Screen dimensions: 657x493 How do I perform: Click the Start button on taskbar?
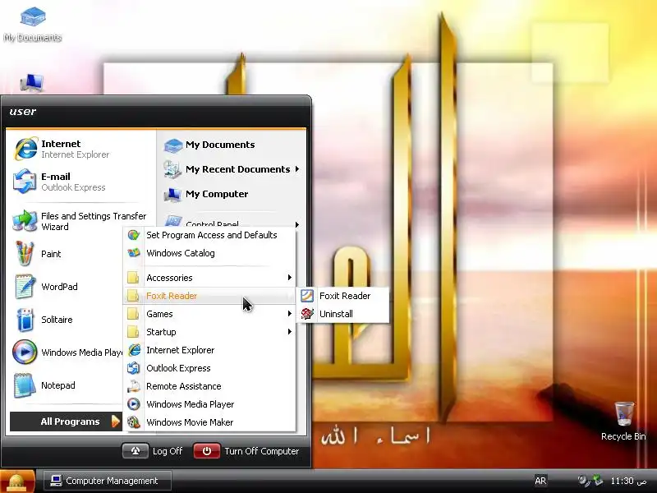pyautogui.click(x=17, y=481)
